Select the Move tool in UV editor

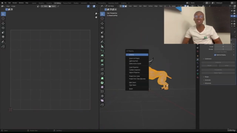tap(3, 23)
